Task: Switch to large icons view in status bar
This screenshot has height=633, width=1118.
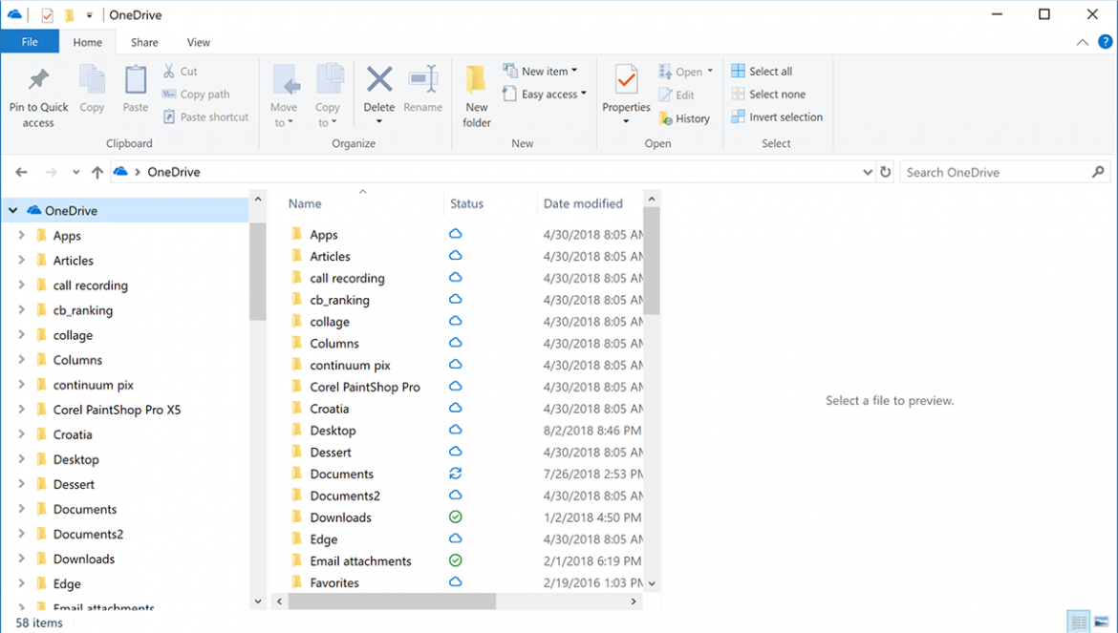Action: click(1104, 621)
